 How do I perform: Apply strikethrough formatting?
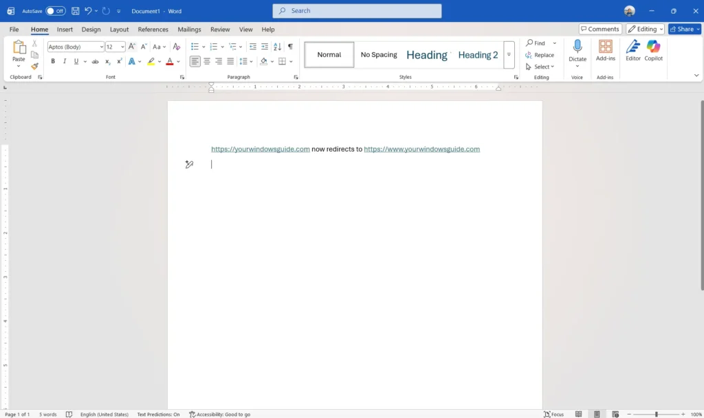pyautogui.click(x=95, y=61)
